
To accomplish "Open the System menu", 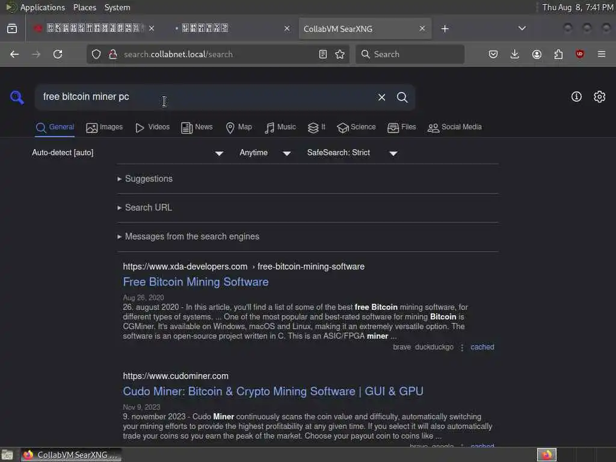I will tap(117, 7).
